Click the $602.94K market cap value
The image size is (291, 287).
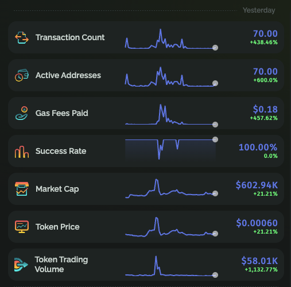257,185
